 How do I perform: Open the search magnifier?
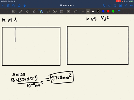click(x=14, y=6)
